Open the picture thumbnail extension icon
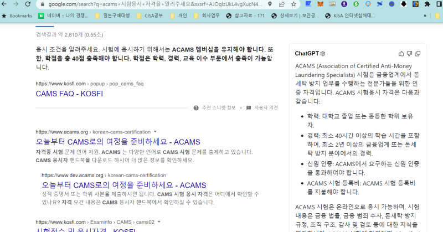Screen dimensions: 443x232 [x=332, y=4]
